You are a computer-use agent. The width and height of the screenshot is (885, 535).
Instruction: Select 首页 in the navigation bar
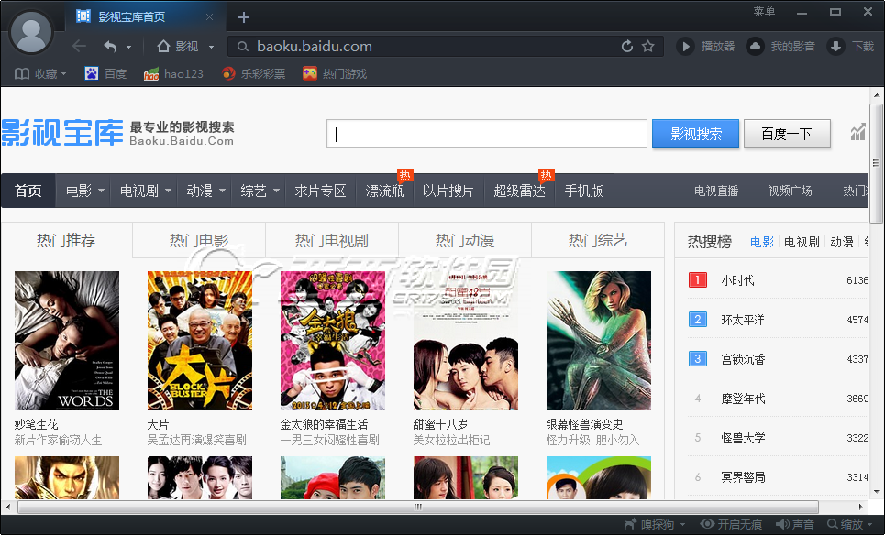click(x=28, y=191)
